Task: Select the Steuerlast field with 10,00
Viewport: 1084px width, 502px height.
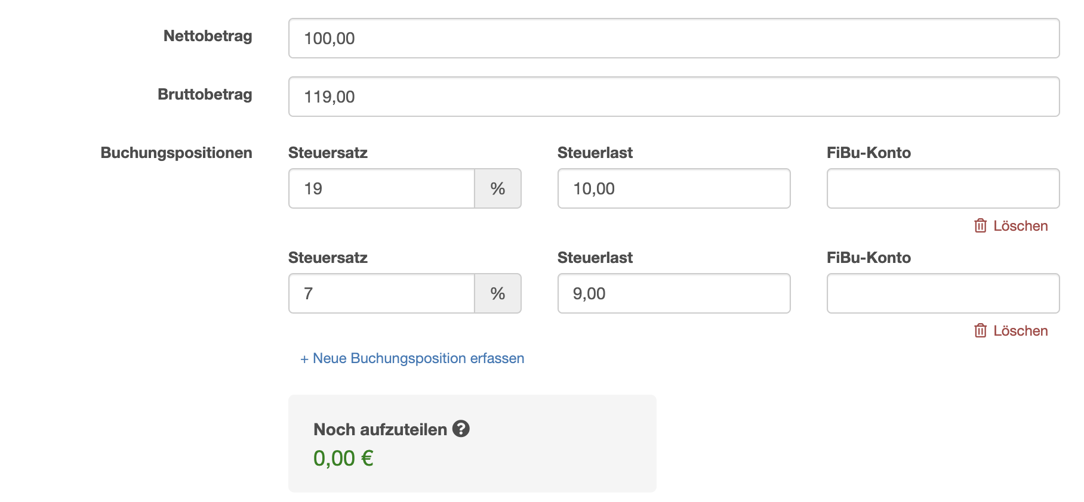Action: click(673, 188)
